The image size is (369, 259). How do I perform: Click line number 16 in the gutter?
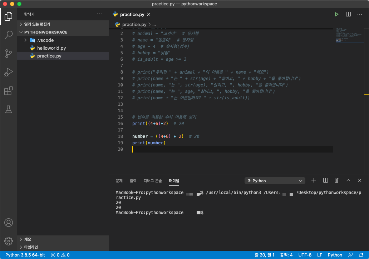click(120, 124)
